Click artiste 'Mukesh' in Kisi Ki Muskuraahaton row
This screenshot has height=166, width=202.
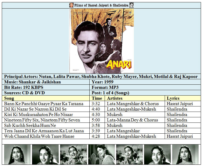[x=114, y=114]
